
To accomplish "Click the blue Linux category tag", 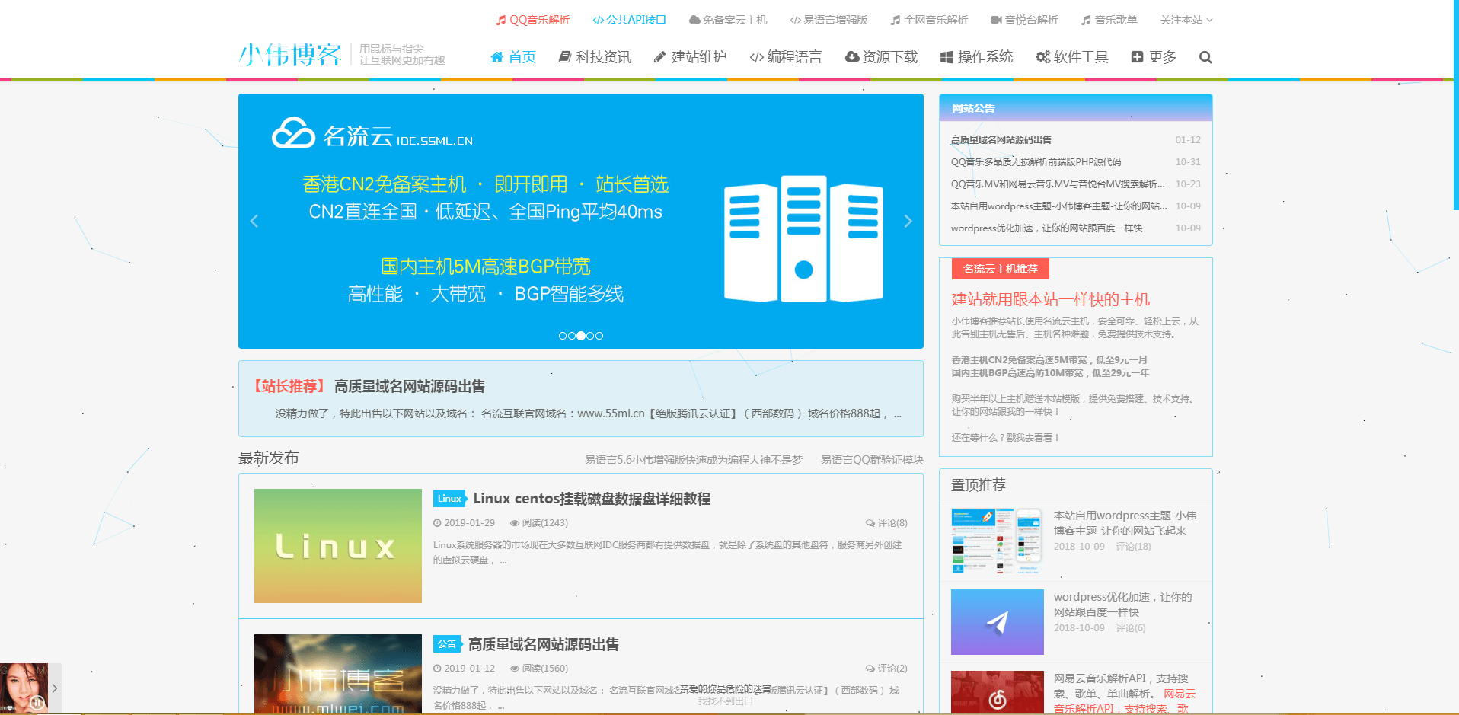I will click(449, 499).
